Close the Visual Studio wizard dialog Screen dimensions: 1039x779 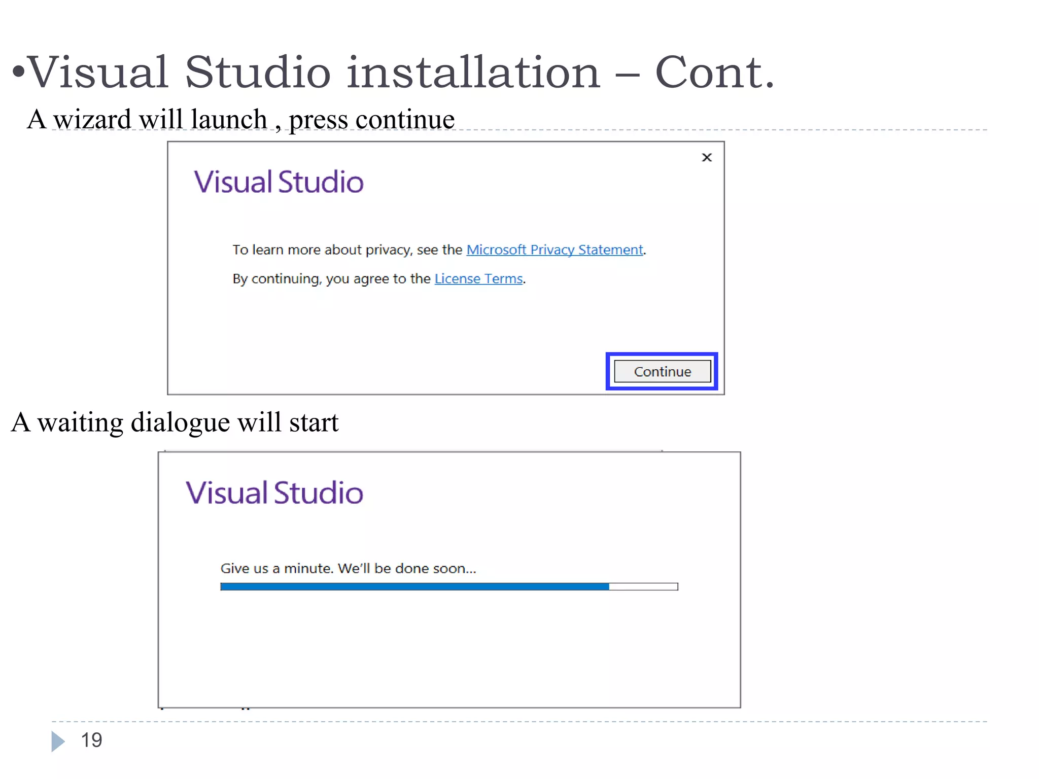706,158
